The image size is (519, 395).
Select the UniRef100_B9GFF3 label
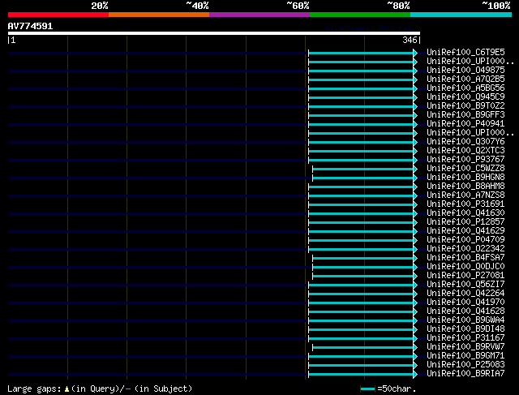coord(465,115)
